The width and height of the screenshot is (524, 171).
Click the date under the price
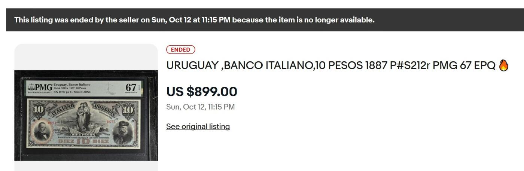(200, 107)
